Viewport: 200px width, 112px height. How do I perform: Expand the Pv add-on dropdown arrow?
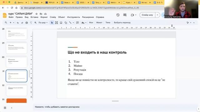86,23
